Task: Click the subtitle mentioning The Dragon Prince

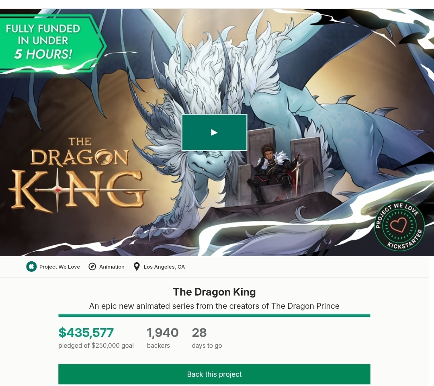Action: 214,306
